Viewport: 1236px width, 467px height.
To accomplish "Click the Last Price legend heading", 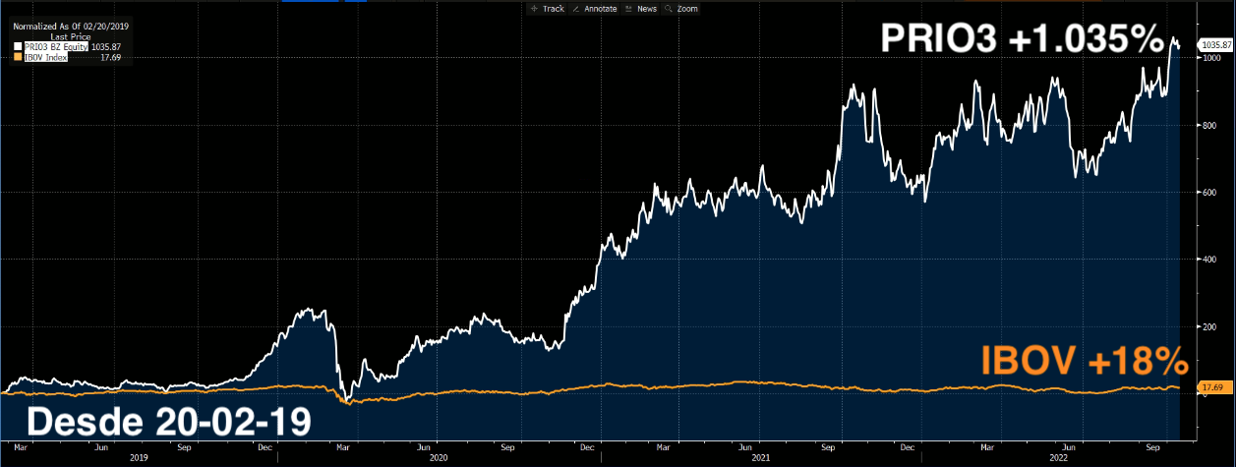I will 70,36.
